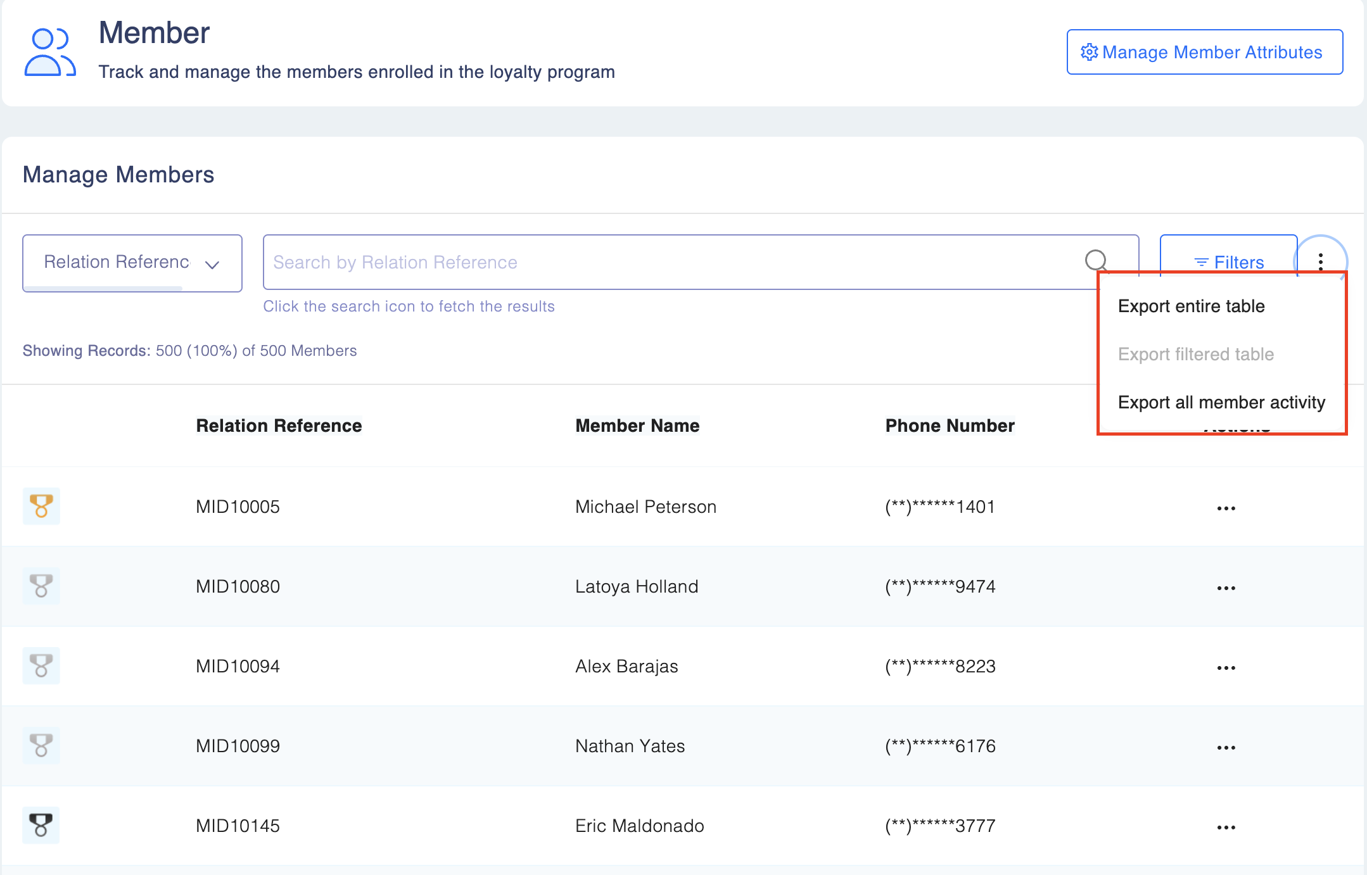This screenshot has height=875, width=1367.
Task: Choose Export all member activity
Action: pos(1221,403)
